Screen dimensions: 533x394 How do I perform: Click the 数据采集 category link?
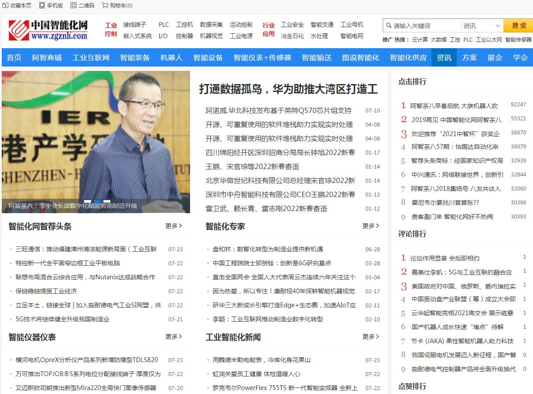(212, 25)
